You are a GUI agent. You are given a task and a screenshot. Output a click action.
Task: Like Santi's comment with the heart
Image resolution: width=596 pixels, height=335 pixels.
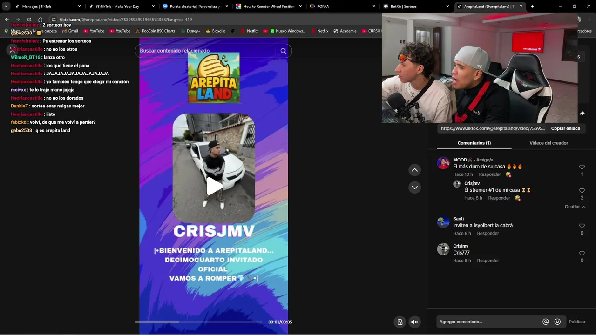tap(582, 226)
